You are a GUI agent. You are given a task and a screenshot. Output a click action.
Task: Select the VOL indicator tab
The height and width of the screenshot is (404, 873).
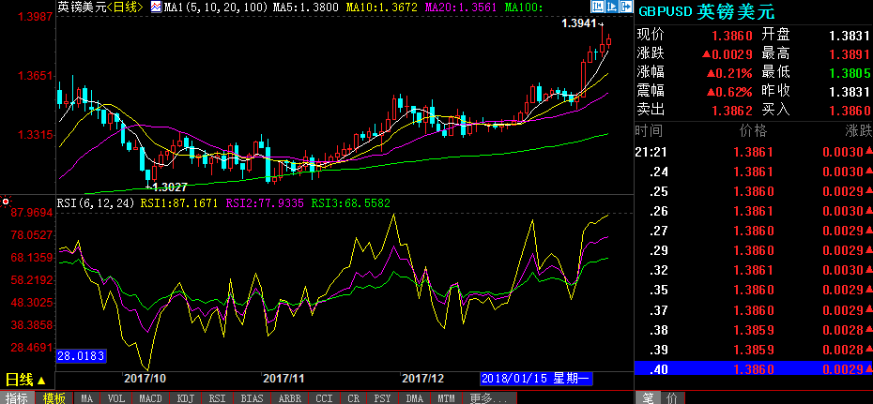115,398
